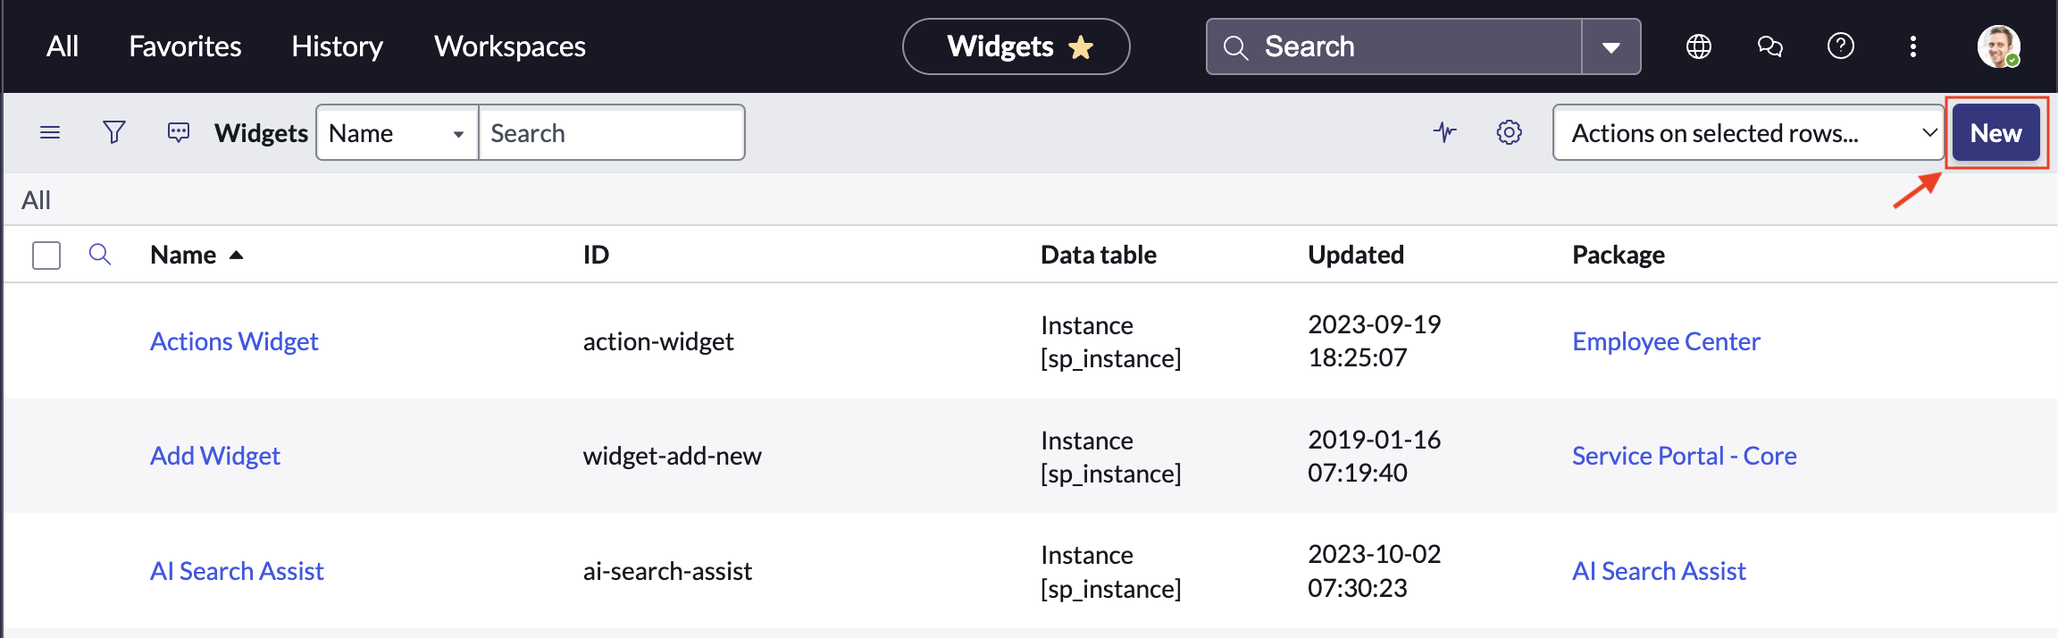Sort by the Package column header
The image size is (2058, 638).
coord(1619,256)
